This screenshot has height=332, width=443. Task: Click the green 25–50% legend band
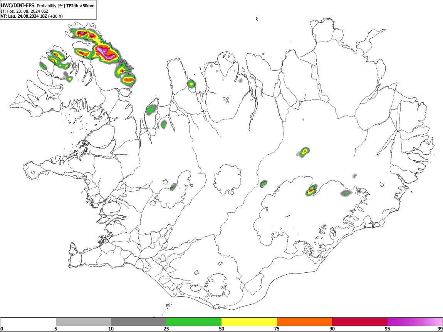tap(194, 322)
